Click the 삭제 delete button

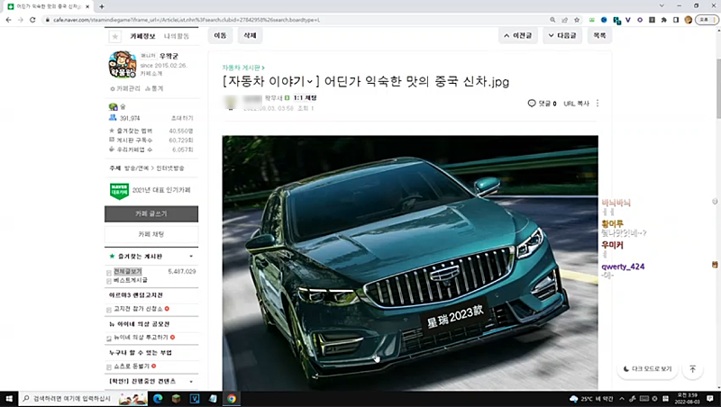click(x=250, y=35)
